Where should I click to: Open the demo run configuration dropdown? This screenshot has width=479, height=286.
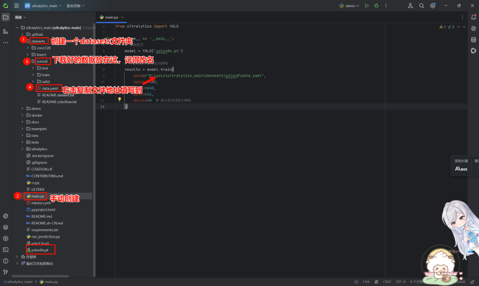click(x=350, y=5)
